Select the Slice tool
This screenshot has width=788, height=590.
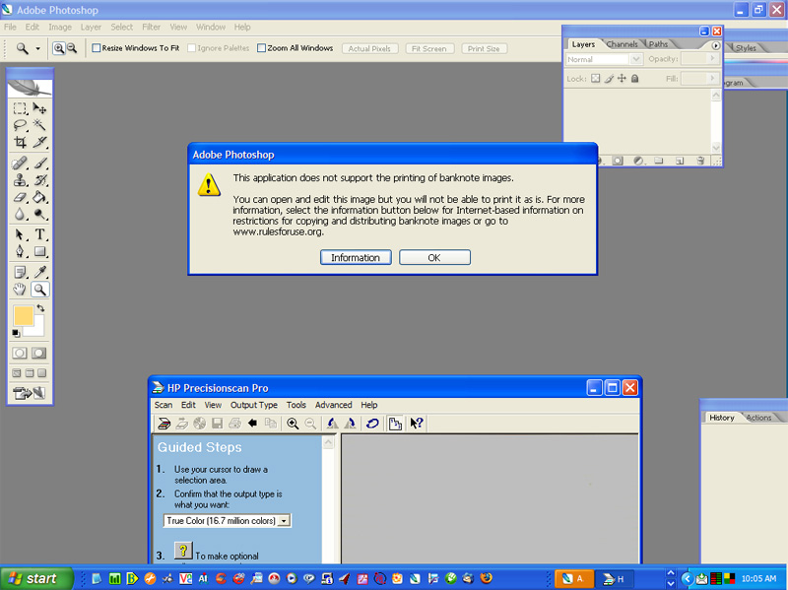point(39,142)
